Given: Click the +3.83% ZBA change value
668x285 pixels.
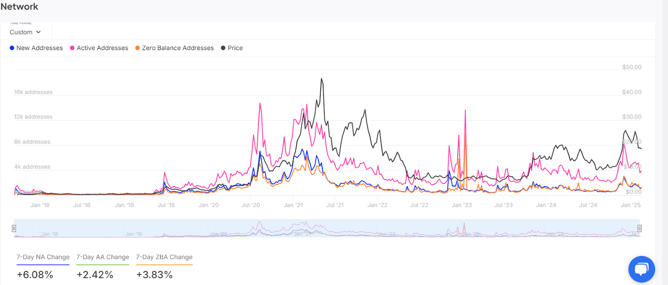Looking at the screenshot, I should coord(154,275).
